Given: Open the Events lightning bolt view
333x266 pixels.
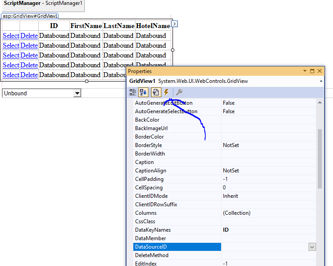Looking at the screenshot, I should pos(166,92).
